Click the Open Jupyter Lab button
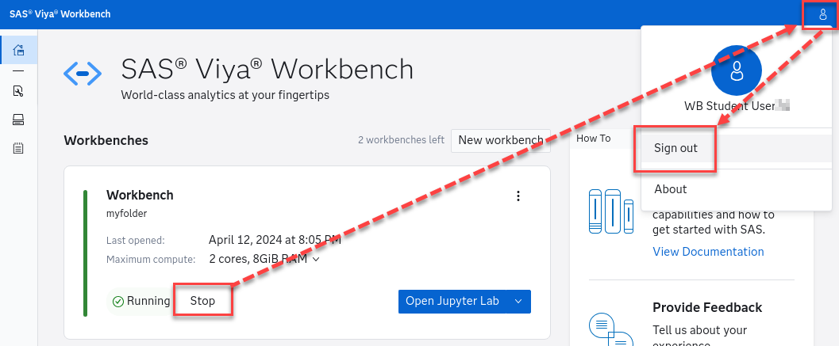Screen dimensions: 839x346 [x=452, y=301]
